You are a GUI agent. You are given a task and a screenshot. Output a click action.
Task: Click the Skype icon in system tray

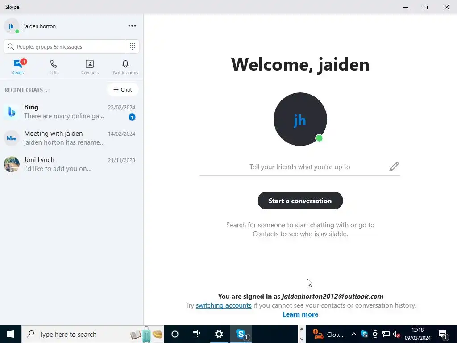click(x=364, y=334)
